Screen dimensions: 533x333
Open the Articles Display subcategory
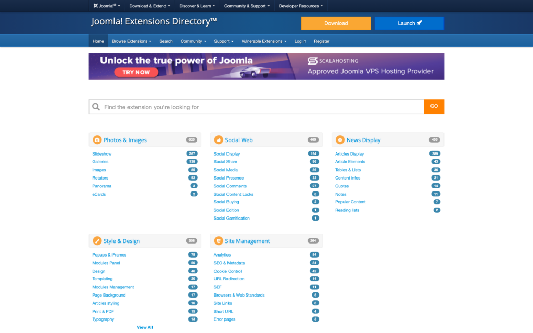[x=349, y=153]
